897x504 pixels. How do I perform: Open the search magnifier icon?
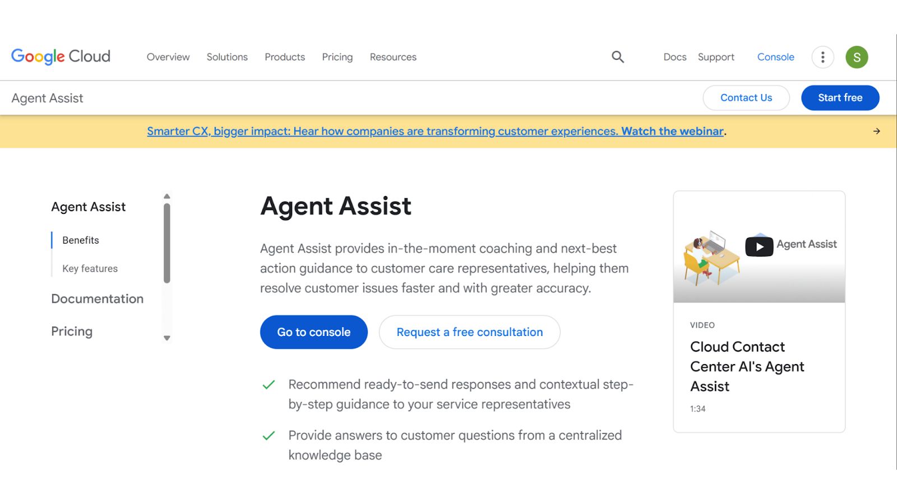click(x=618, y=57)
